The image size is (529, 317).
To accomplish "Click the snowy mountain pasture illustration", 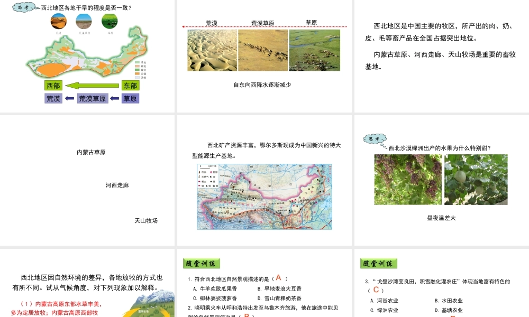I will pyautogui.click(x=149, y=304).
